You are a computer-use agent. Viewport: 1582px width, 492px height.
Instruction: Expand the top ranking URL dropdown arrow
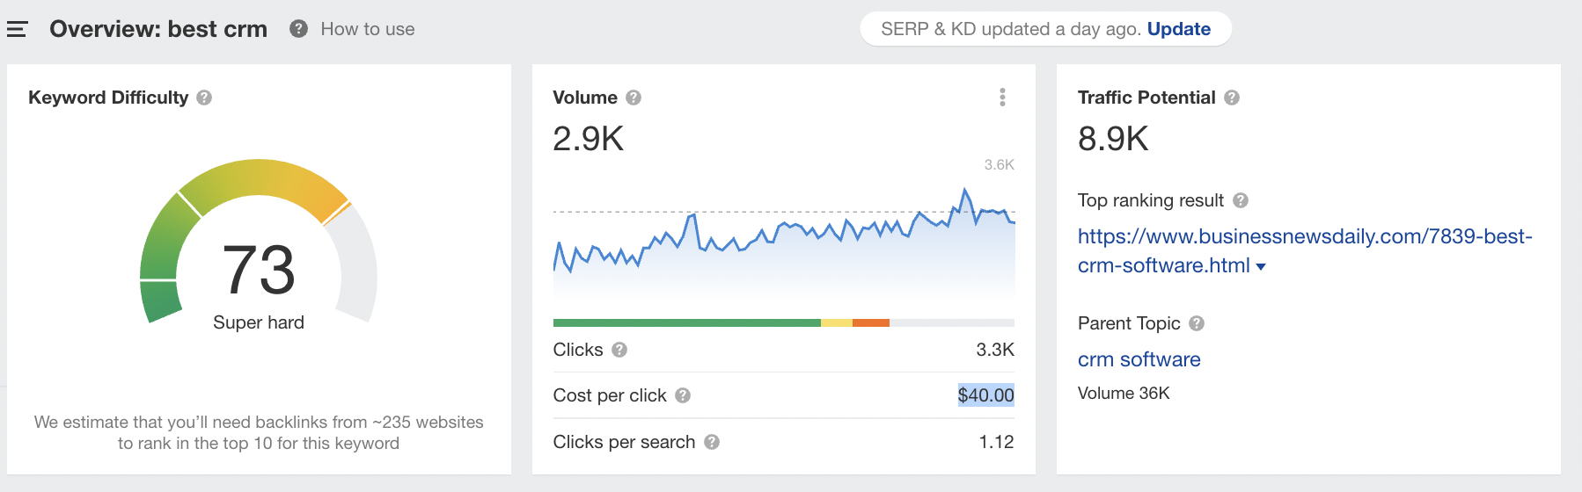(x=1261, y=266)
